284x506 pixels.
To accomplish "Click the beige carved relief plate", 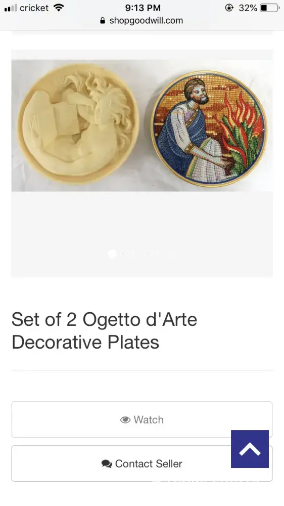I will click(78, 124).
